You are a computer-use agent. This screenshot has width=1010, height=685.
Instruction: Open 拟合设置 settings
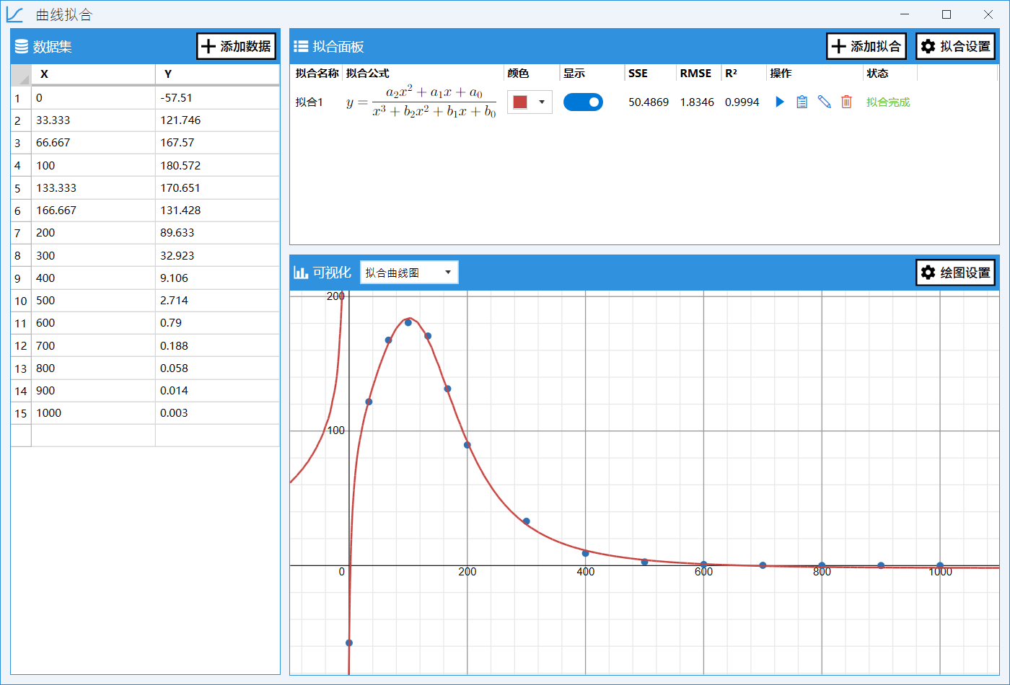coord(956,46)
